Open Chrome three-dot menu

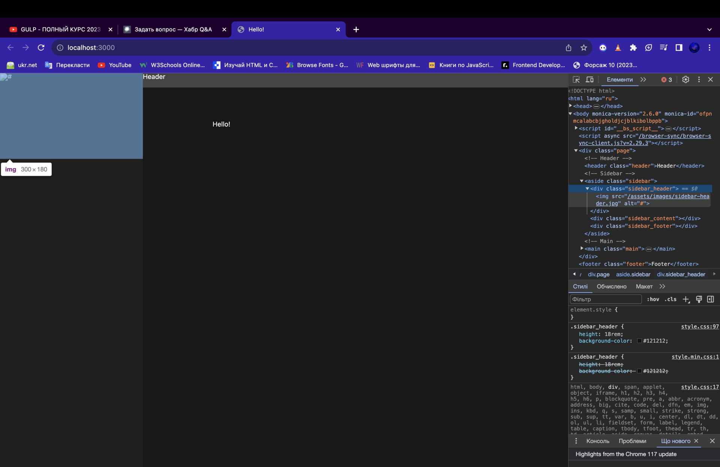click(709, 48)
